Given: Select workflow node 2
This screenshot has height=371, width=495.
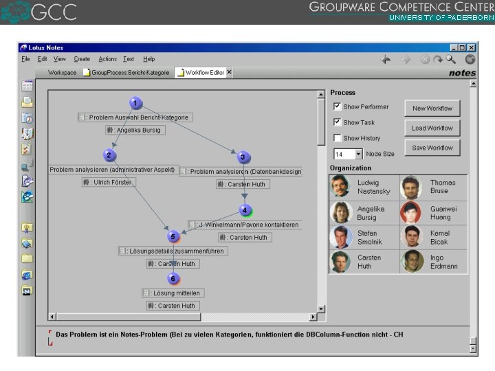Looking at the screenshot, I should click(109, 155).
